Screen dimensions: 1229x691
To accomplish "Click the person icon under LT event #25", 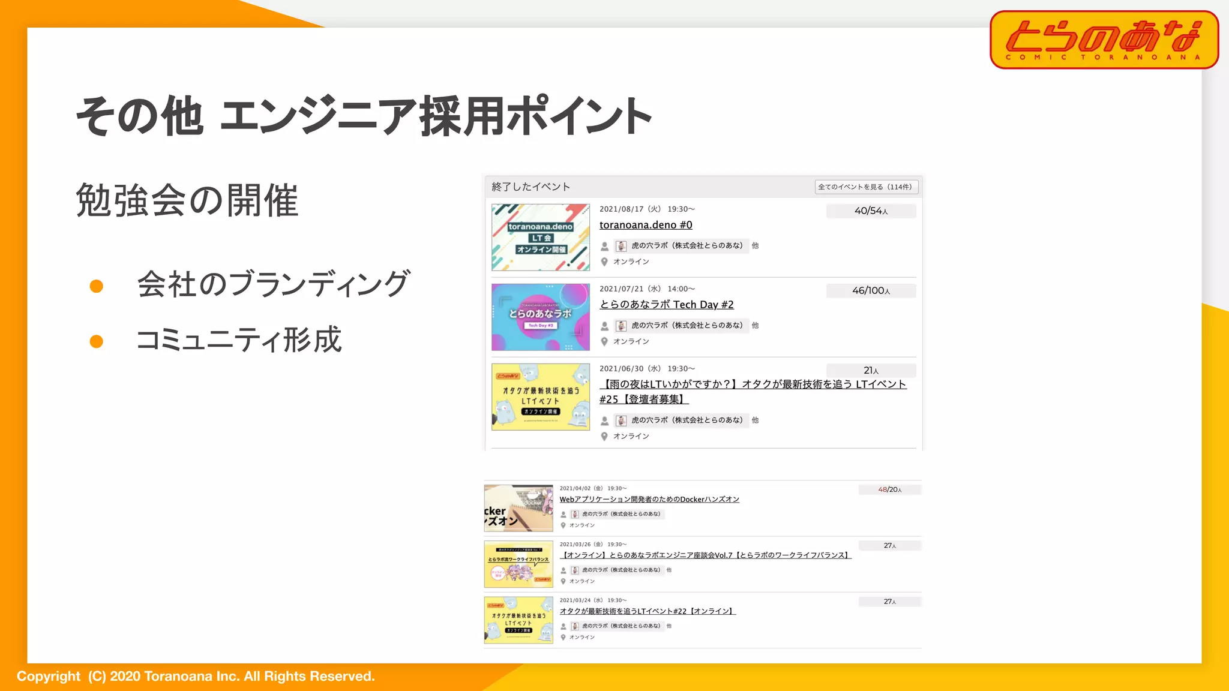I will (x=605, y=420).
